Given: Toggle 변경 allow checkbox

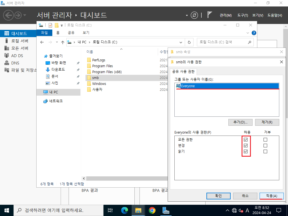Looking at the screenshot, I should (246, 145).
